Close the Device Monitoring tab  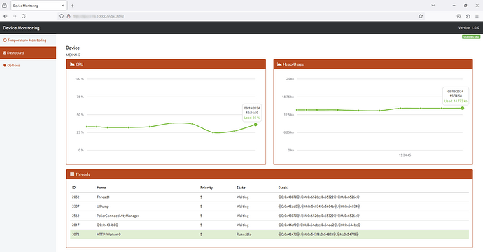tap(63, 6)
